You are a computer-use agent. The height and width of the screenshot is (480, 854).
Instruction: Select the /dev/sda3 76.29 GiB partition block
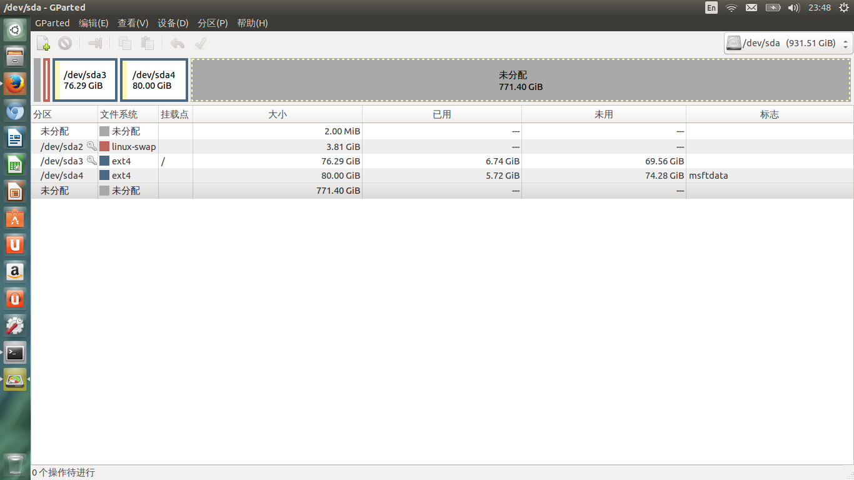85,80
